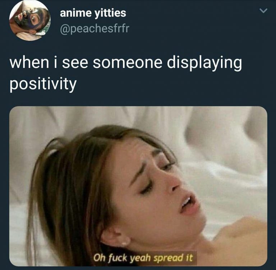Viewport: 276px width, 270px height.
Task: Click the circular profile avatar
Action: [30, 20]
